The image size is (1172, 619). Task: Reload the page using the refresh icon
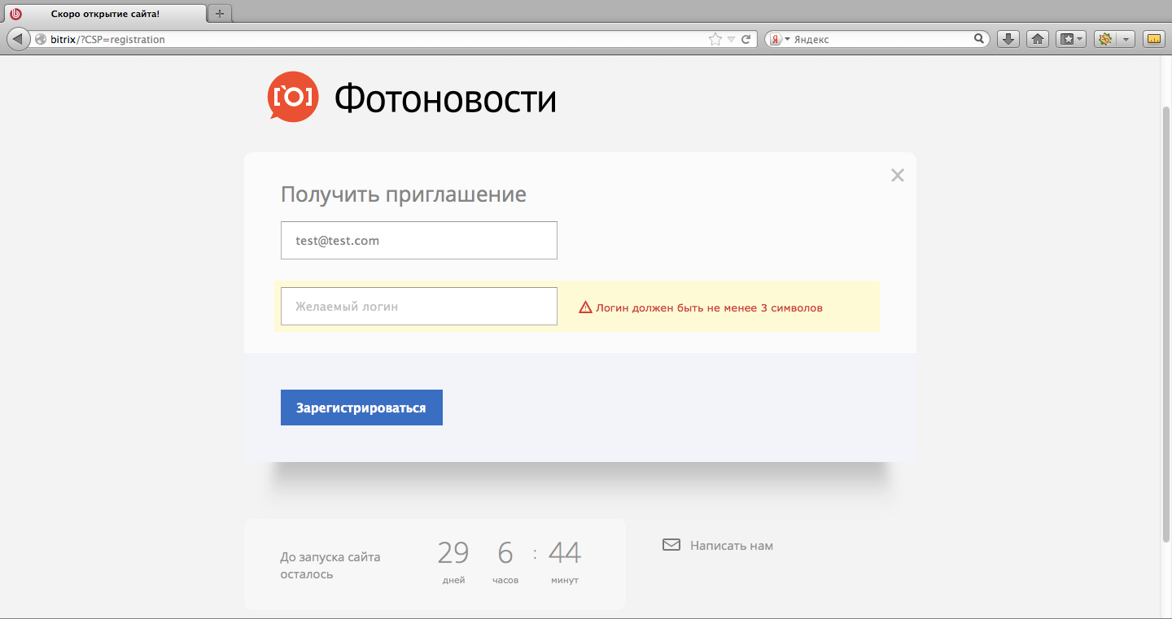(x=746, y=39)
